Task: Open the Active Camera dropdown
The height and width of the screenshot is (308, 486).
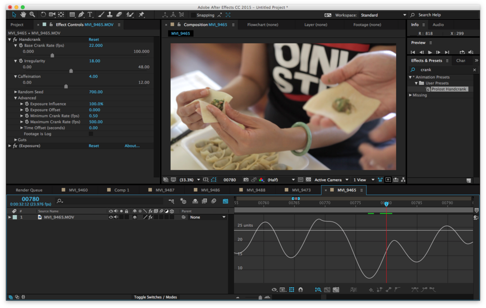Action: point(331,180)
